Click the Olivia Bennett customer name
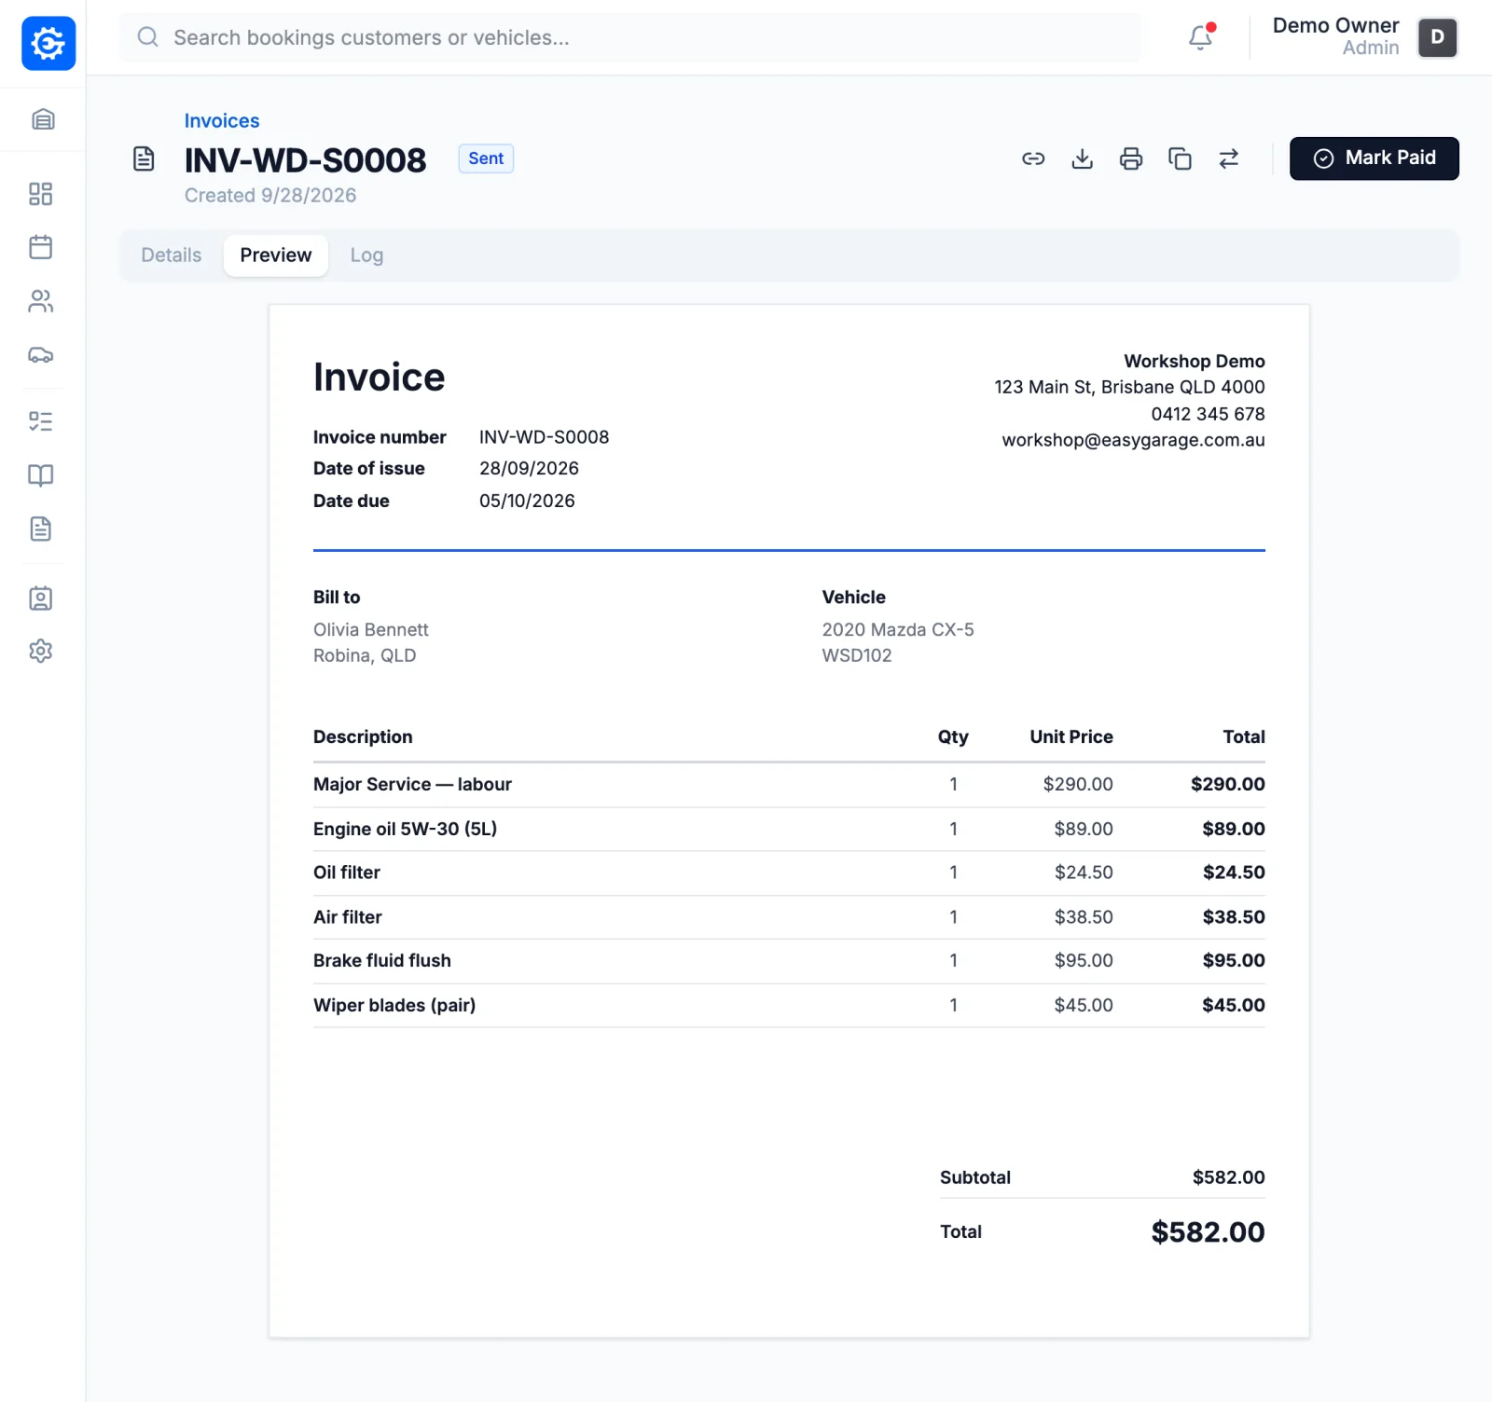1492x1402 pixels. point(371,630)
